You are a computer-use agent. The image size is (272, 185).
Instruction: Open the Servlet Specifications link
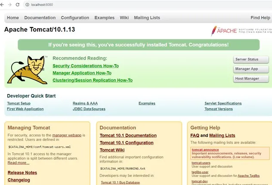(223, 103)
